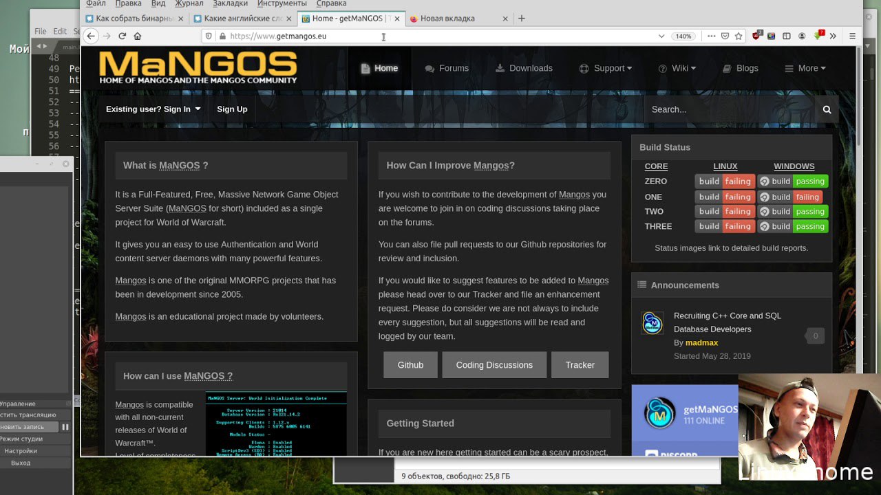
Task: Open the Blogs navigation link
Action: [x=741, y=68]
